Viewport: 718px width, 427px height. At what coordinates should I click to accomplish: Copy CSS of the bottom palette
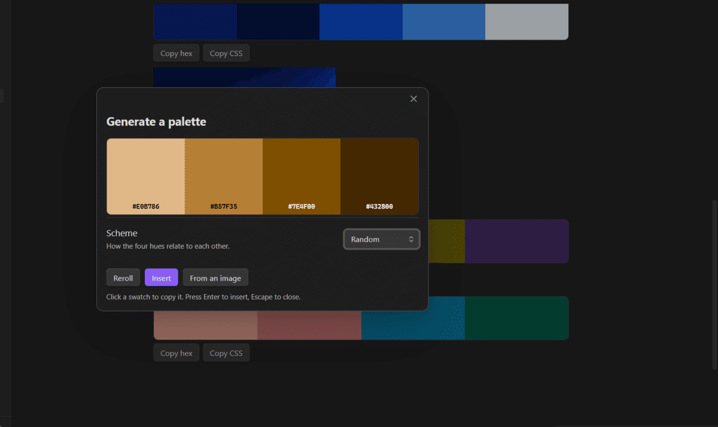(226, 353)
